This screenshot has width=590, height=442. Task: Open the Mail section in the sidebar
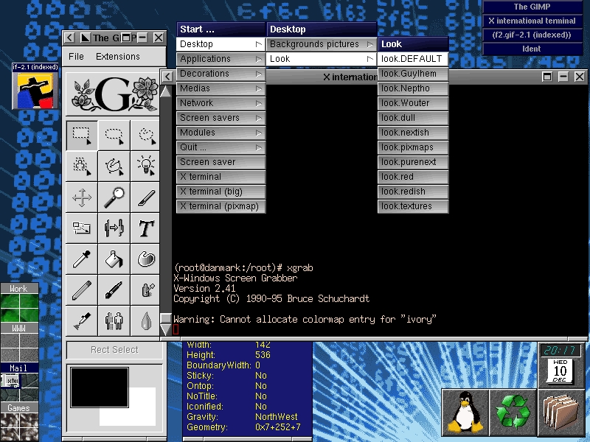[18, 368]
